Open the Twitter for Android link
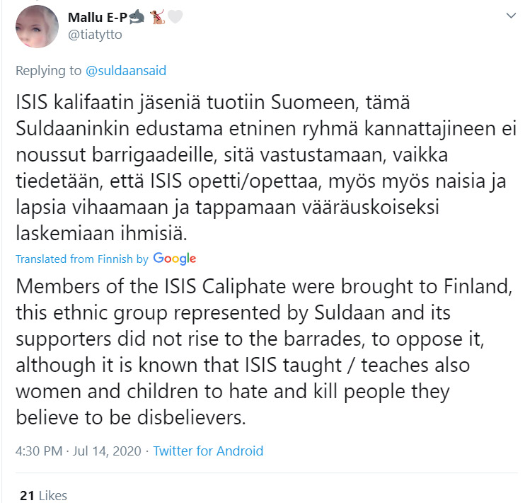The height and width of the screenshot is (503, 525). tap(208, 451)
